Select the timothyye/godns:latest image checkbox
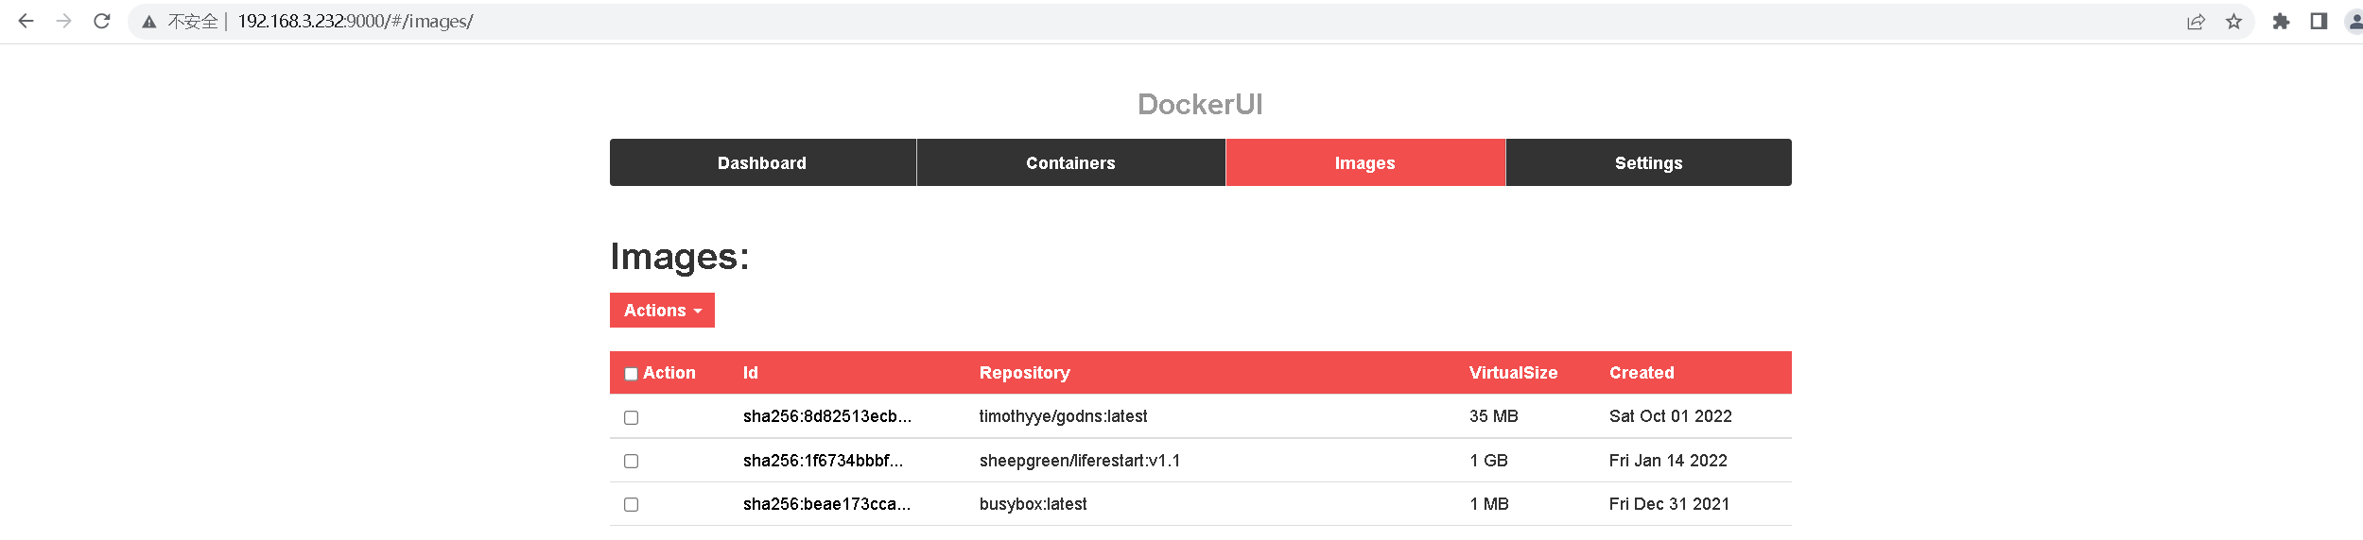 [x=631, y=417]
